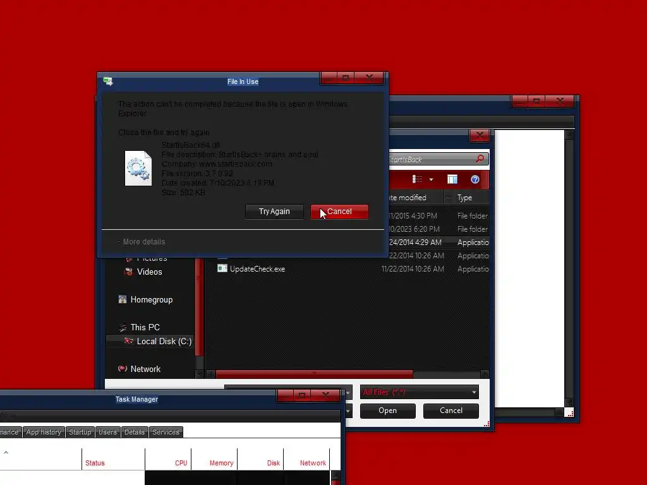Select Local Disk (C:) in navigation pane
The height and width of the screenshot is (485, 647).
150,341
